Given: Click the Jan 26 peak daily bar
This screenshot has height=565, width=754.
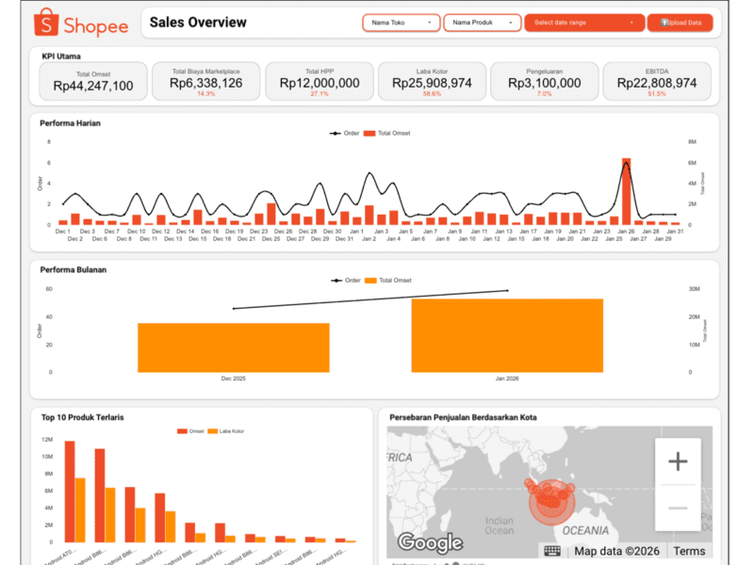Looking at the screenshot, I should [626, 191].
